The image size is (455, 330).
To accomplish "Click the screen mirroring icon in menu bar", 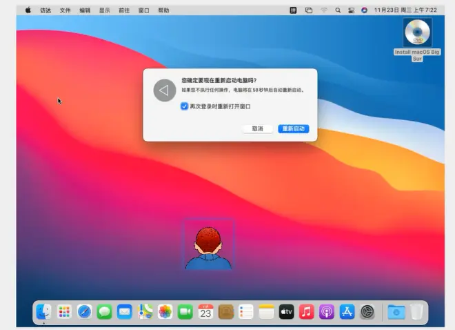I will 309,10.
